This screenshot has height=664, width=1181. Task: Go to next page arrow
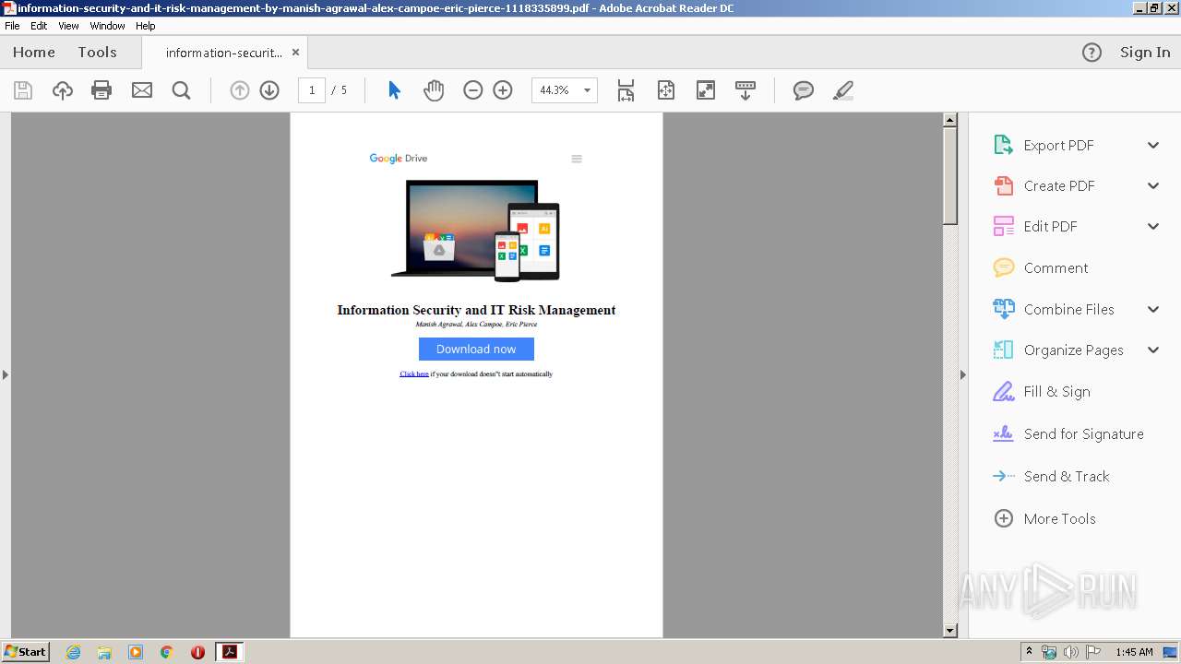(x=269, y=90)
